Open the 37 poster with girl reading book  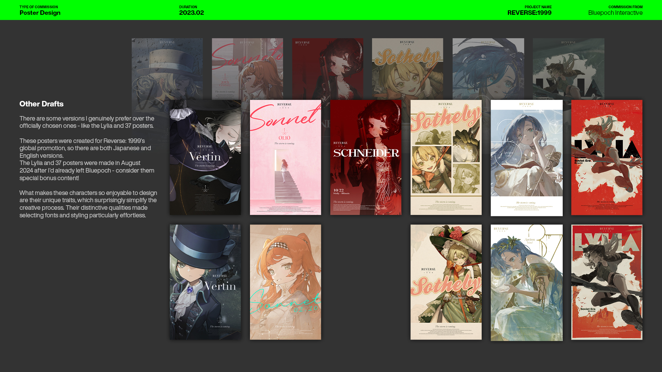tap(526, 158)
